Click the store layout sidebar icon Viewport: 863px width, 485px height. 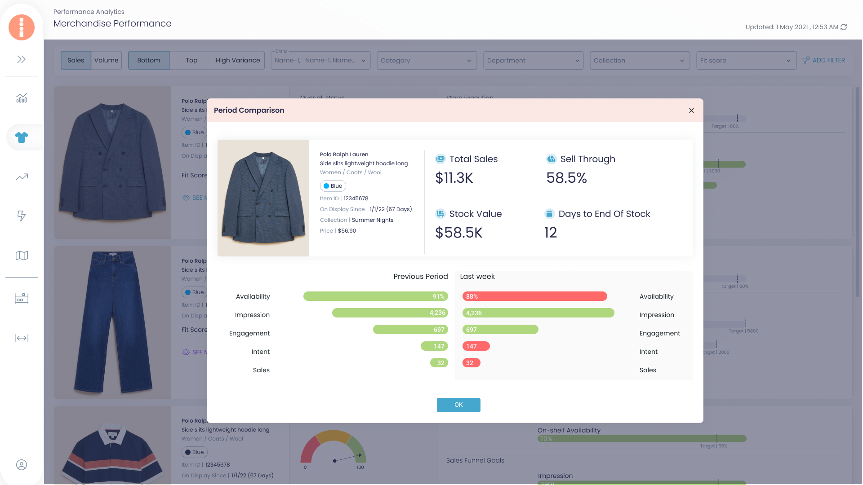pos(22,298)
